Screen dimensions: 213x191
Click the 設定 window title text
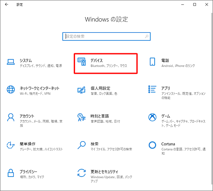tap(20, 5)
